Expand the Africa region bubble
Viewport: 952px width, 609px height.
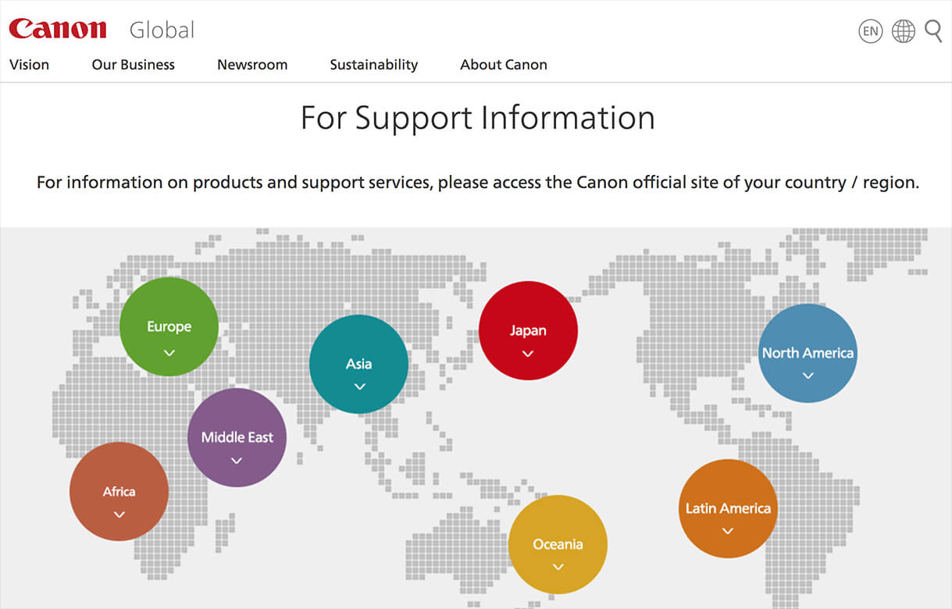[119, 491]
